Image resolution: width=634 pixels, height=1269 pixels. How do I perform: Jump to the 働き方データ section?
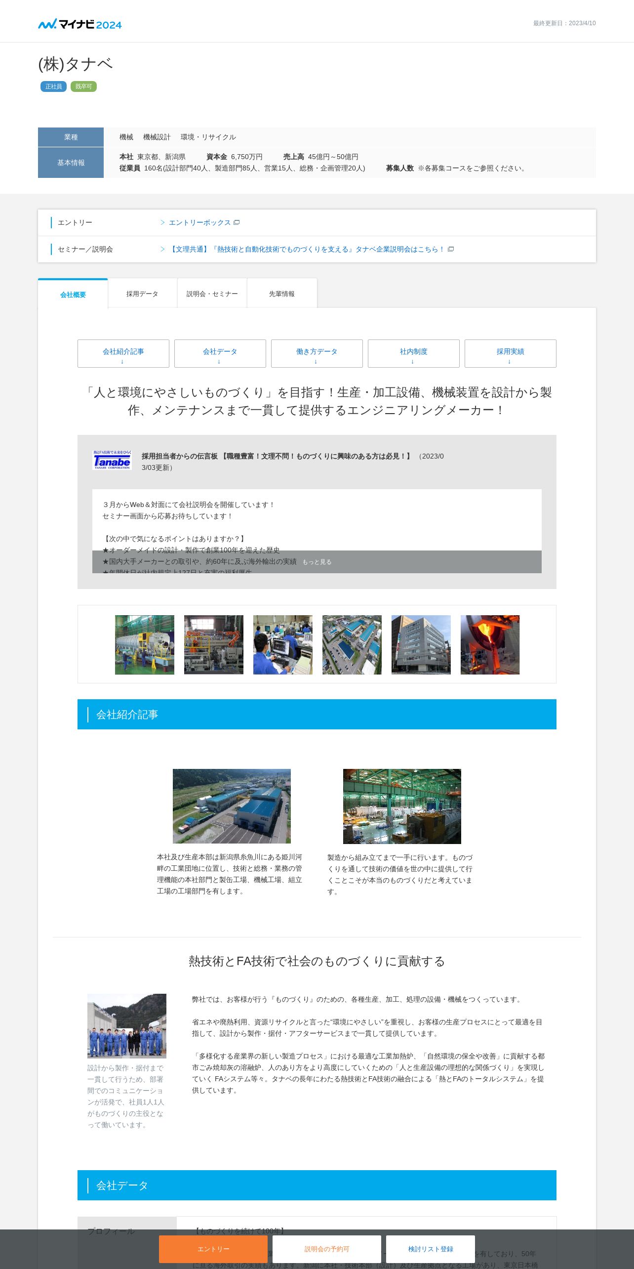(317, 353)
